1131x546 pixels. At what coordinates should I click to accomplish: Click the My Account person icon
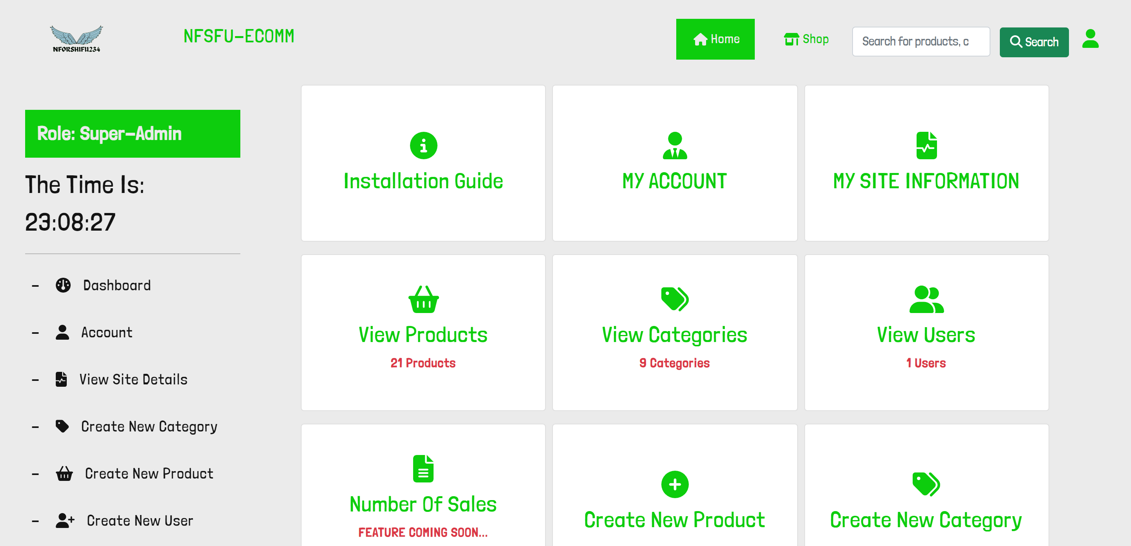[x=674, y=145]
